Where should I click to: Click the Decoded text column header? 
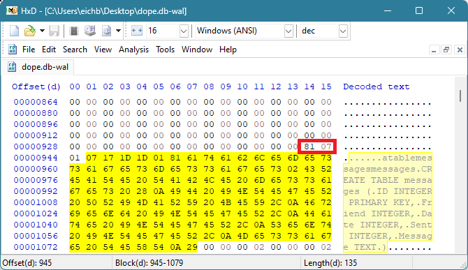tap(376, 87)
